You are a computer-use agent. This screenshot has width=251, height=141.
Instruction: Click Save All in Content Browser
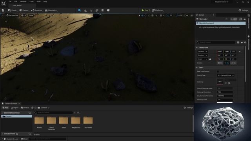coord(25,108)
